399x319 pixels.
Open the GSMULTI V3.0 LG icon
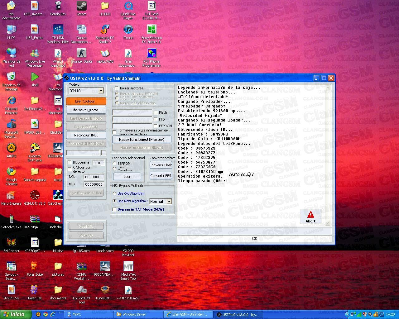[x=35, y=196]
